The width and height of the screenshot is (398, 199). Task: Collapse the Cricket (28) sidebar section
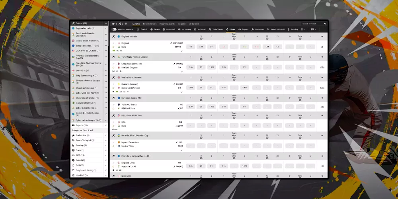[106, 23]
